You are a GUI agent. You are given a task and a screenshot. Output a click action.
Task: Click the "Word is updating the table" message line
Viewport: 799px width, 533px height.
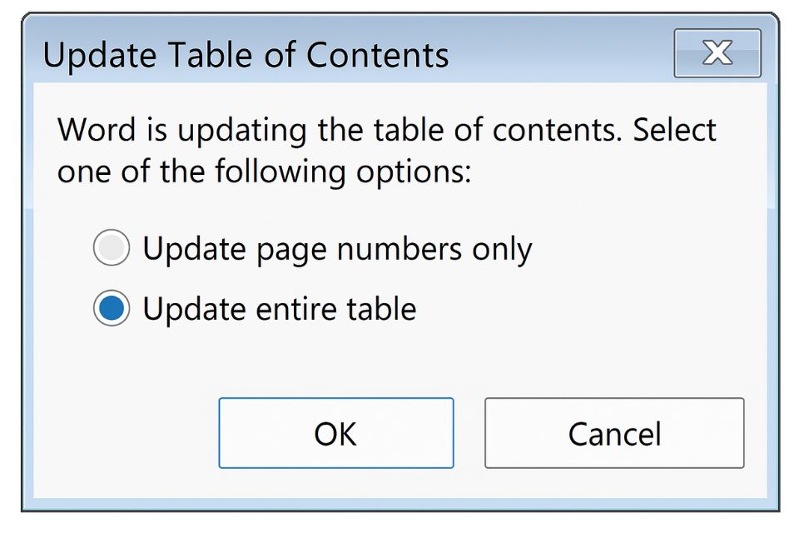click(x=386, y=131)
